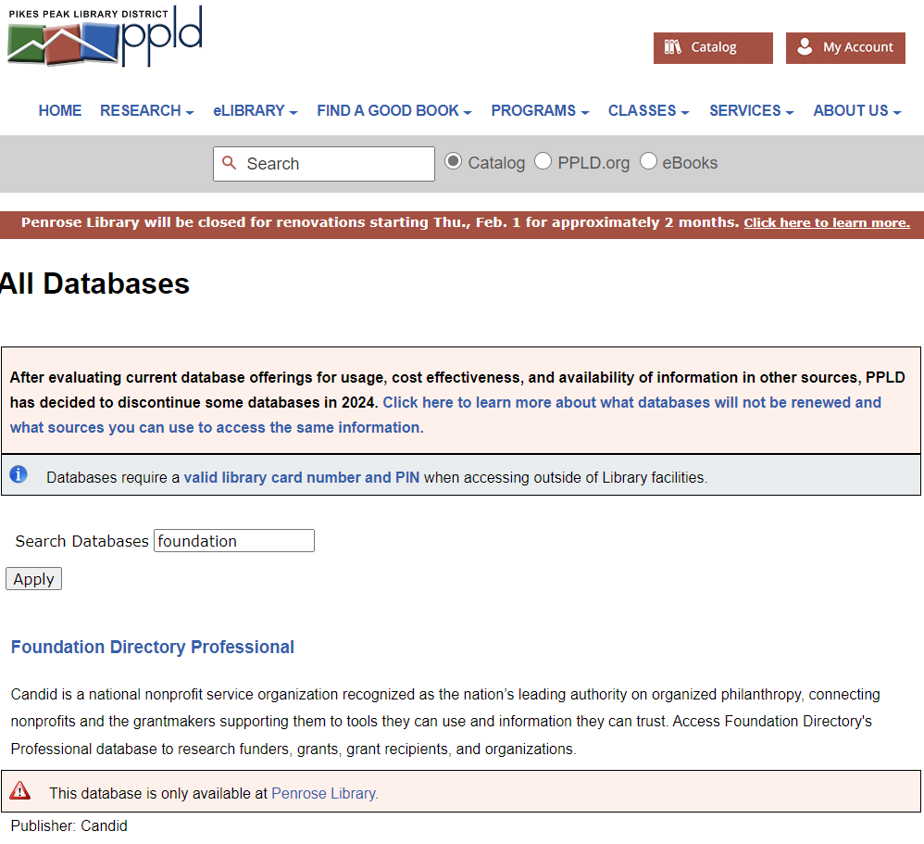Follow 'Click here to learn more' banner link
Viewport: 924px width, 844px height.
coord(826,223)
